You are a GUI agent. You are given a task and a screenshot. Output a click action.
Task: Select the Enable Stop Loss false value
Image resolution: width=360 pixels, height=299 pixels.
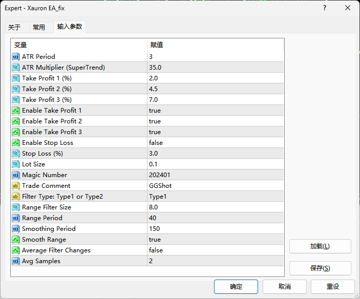(156, 143)
